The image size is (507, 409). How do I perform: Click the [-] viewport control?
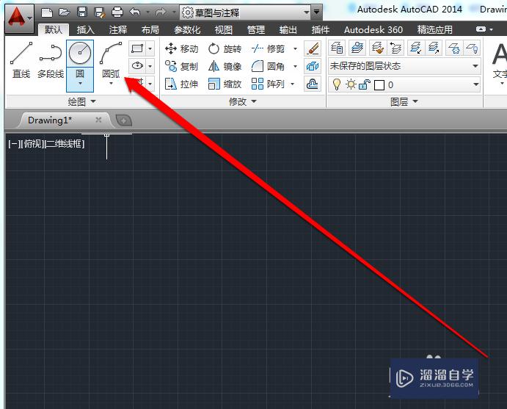pos(14,144)
